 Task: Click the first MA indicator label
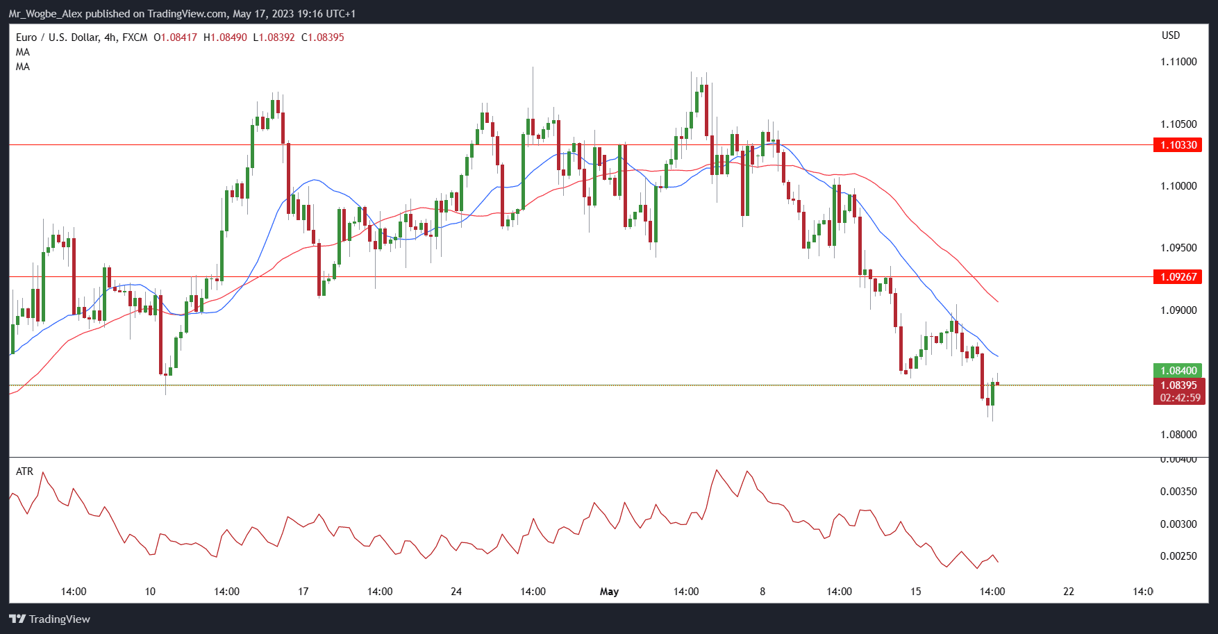[23, 52]
